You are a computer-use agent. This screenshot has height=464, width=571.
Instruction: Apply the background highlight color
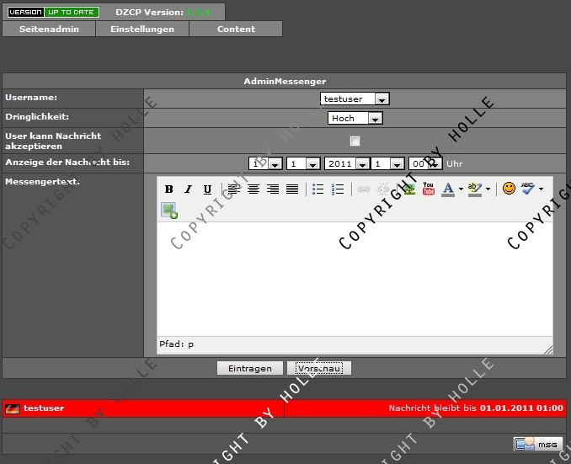[475, 189]
